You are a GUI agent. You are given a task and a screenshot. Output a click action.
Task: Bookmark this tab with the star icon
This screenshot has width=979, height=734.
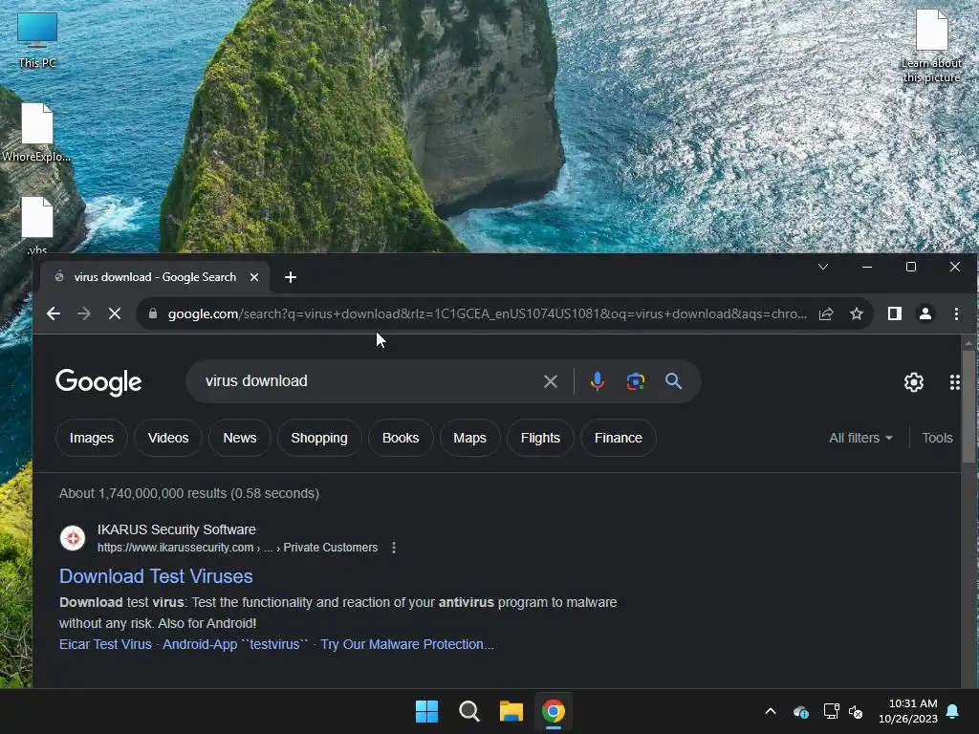click(x=857, y=313)
